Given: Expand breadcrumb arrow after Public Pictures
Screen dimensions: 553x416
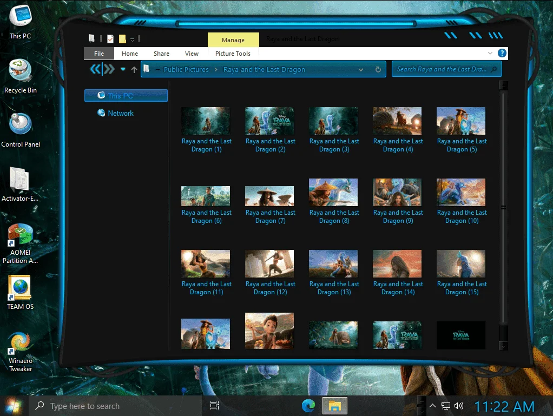Looking at the screenshot, I should (216, 69).
